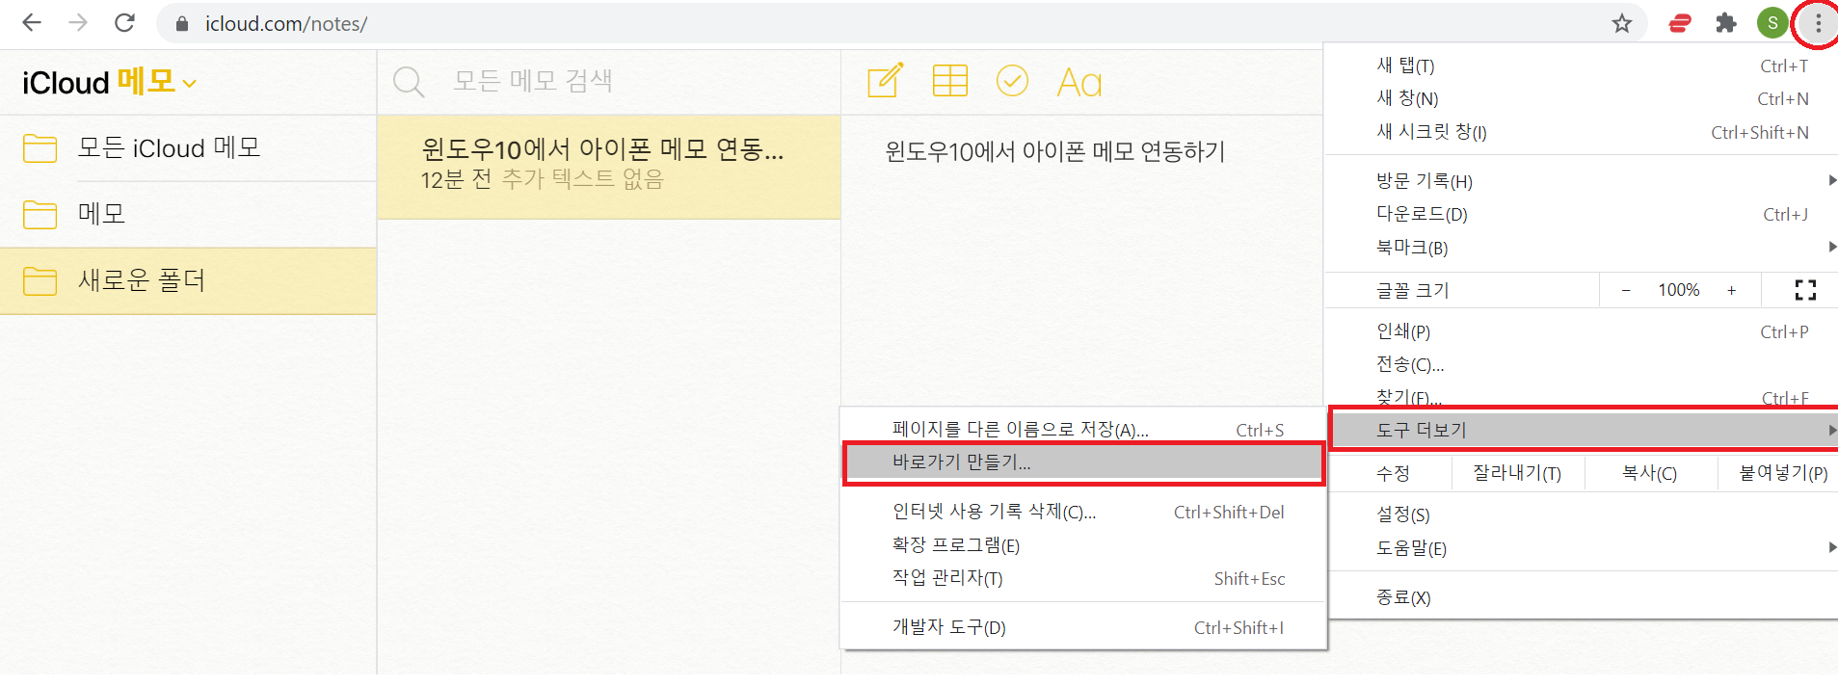Select 메모 folder in sidebar
This screenshot has height=686, width=1838.
click(188, 214)
